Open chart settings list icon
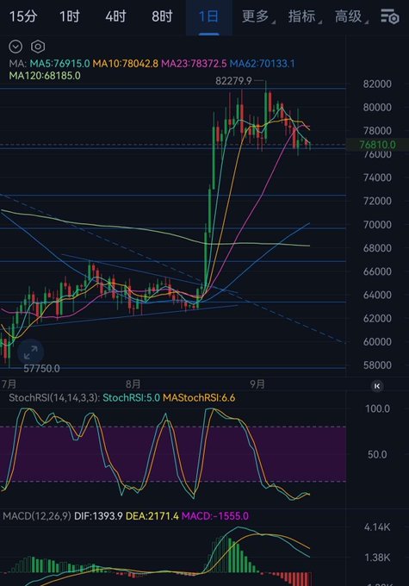 pyautogui.click(x=389, y=16)
